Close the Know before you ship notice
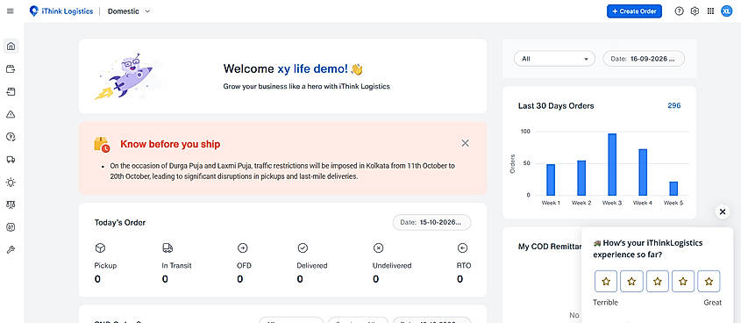This screenshot has height=323, width=741. (x=465, y=143)
